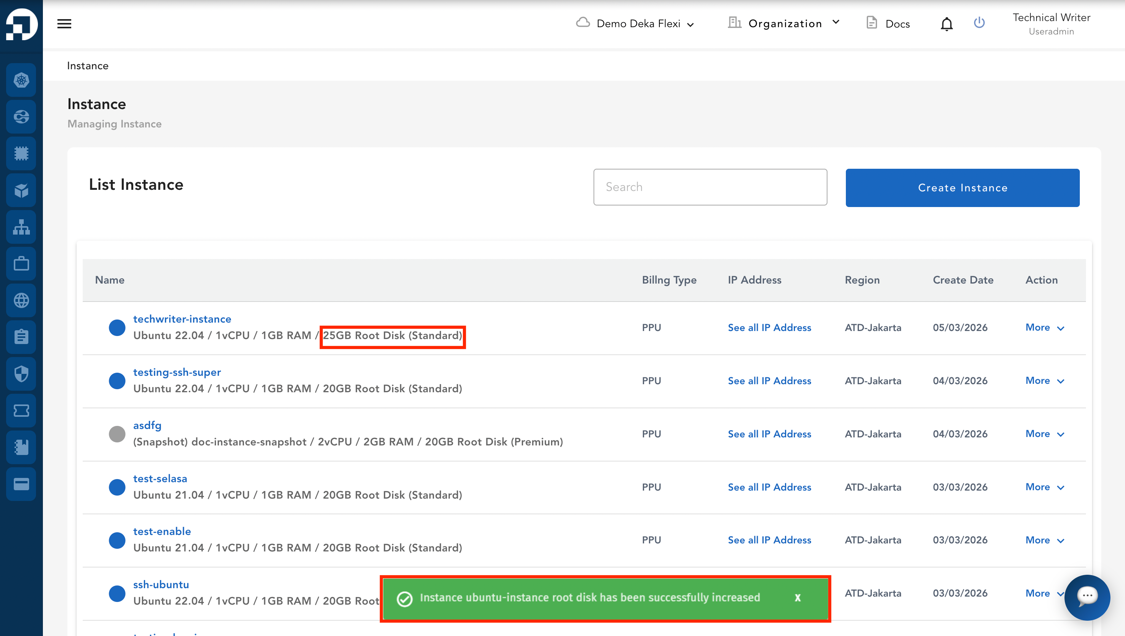Expand More actions for techwriter-instance
This screenshot has width=1125, height=636.
tap(1045, 328)
